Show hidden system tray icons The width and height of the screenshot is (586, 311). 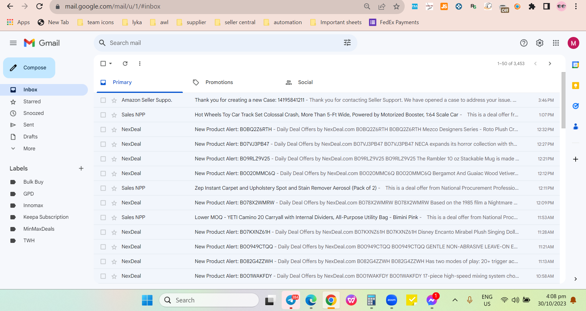[455, 300]
